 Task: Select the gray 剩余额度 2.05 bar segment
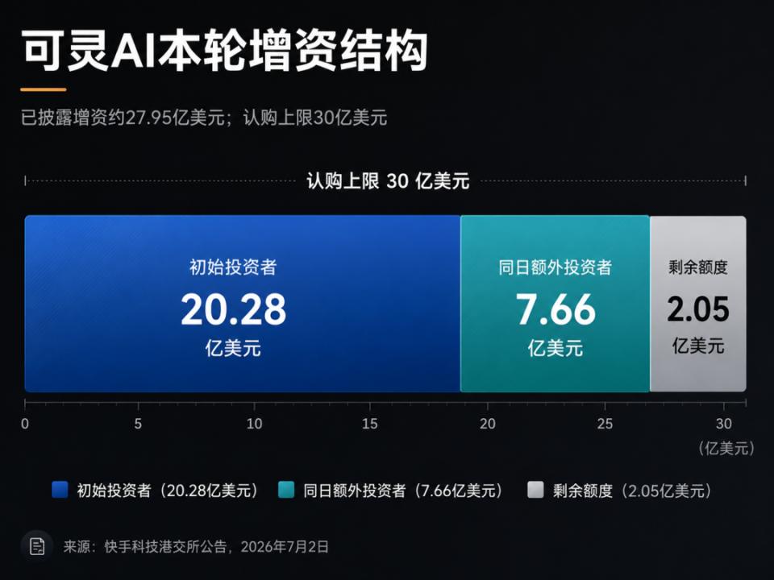(698, 304)
